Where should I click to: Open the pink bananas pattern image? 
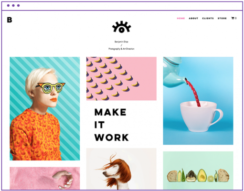click(x=121, y=79)
